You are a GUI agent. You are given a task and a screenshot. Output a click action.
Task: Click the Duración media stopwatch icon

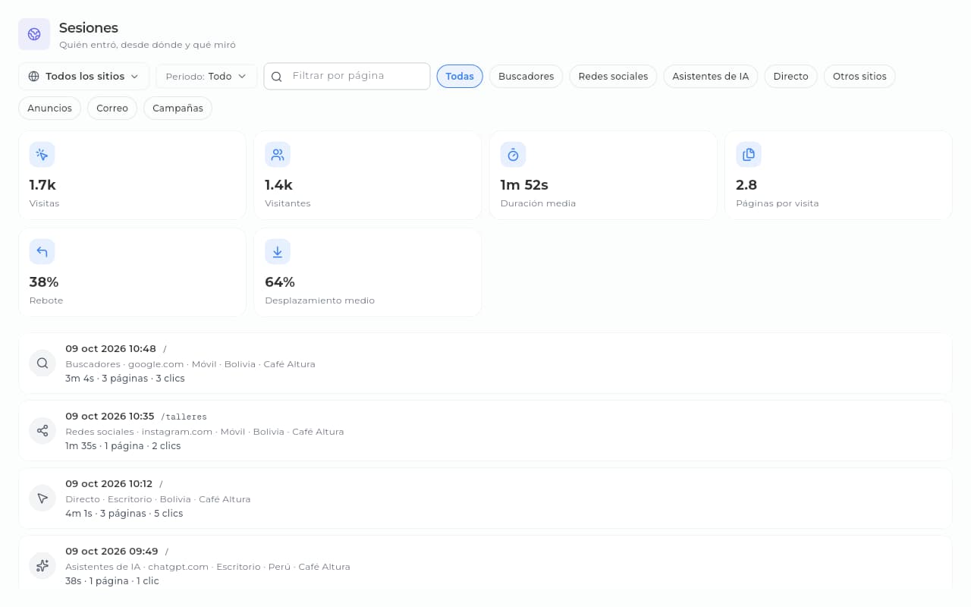(x=513, y=155)
